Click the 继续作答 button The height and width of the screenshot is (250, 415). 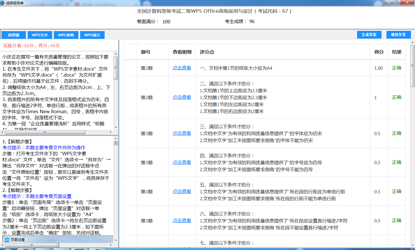pyautogui.click(x=398, y=35)
